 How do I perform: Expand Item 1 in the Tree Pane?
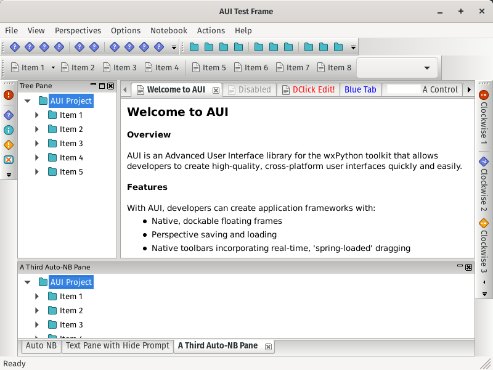pyautogui.click(x=37, y=115)
